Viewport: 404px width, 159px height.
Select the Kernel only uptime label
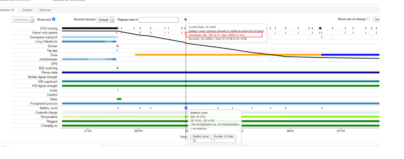coord(45,33)
